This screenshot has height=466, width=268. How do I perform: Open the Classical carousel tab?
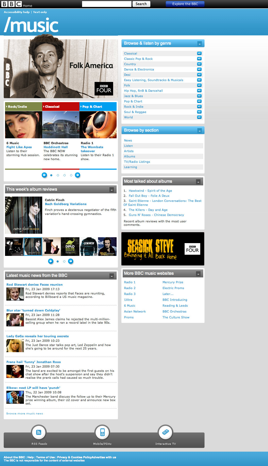(61, 106)
